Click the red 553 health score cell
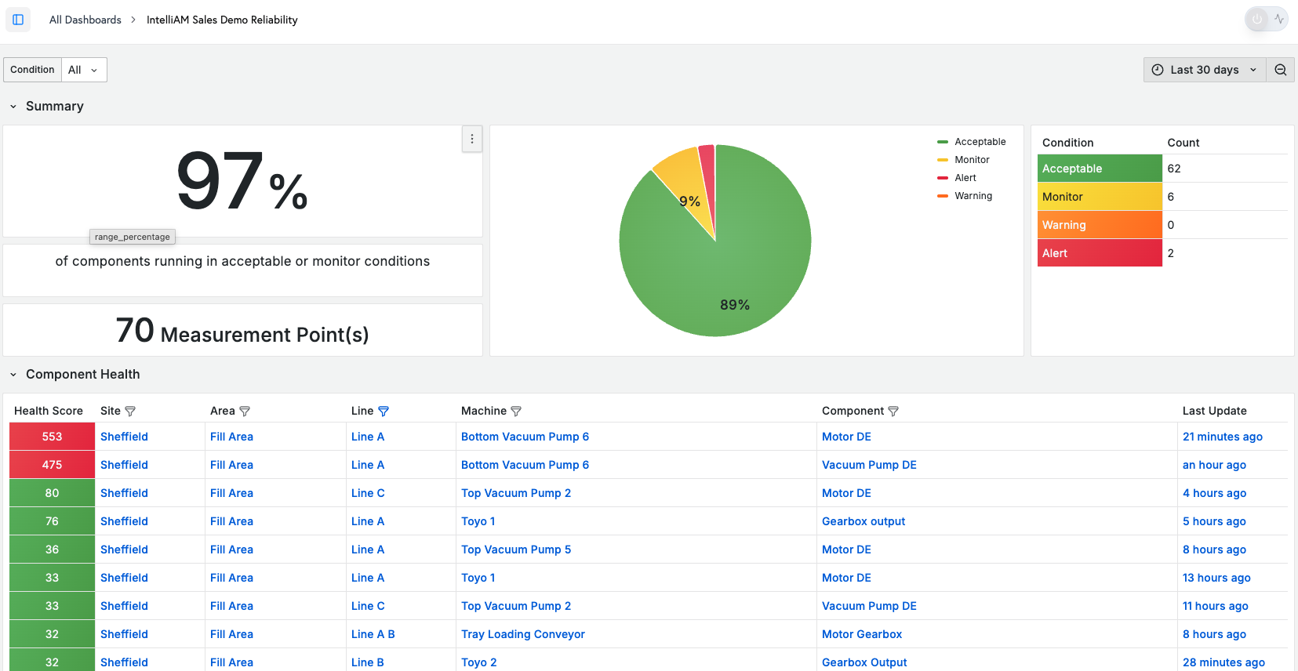The image size is (1298, 671). click(x=53, y=437)
